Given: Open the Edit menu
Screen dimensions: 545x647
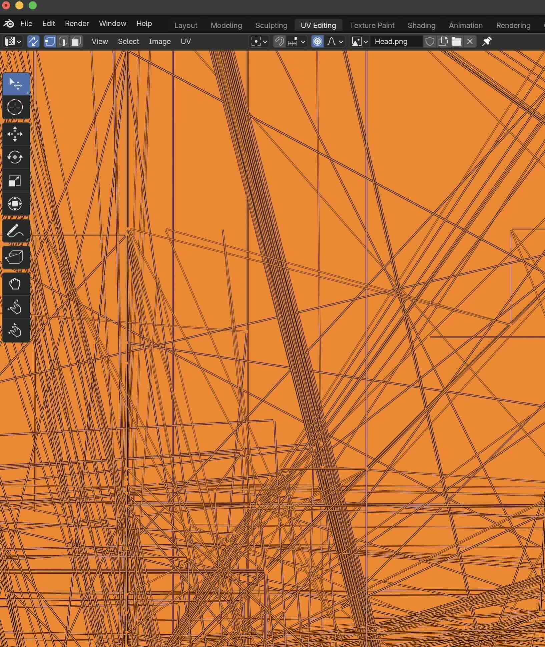Looking at the screenshot, I should (x=48, y=23).
